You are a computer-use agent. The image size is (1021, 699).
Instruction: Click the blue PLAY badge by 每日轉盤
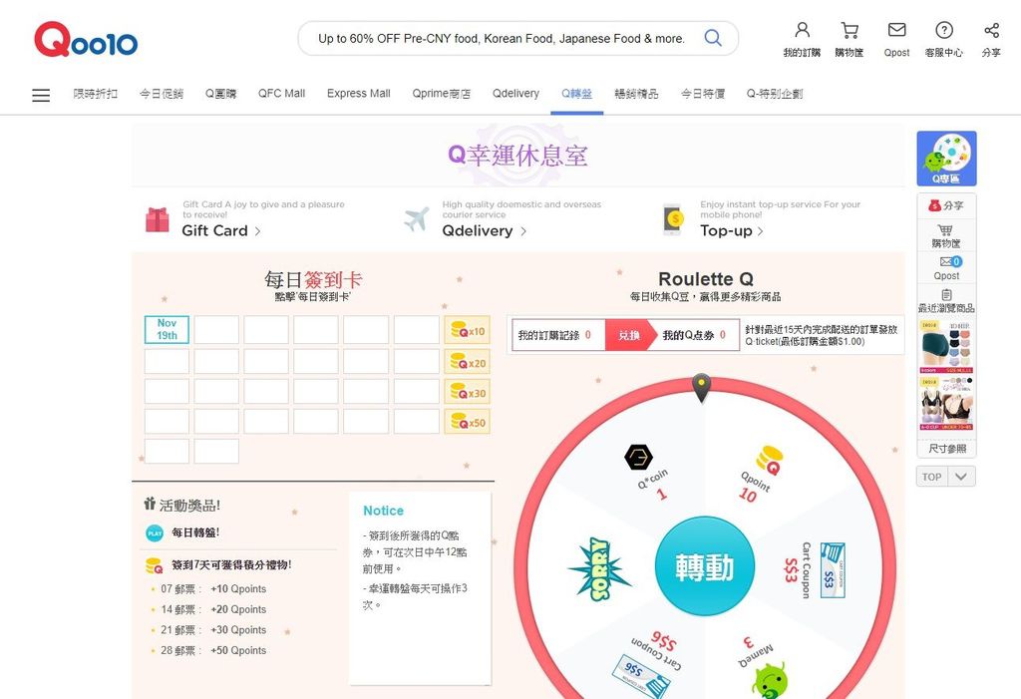coord(155,533)
